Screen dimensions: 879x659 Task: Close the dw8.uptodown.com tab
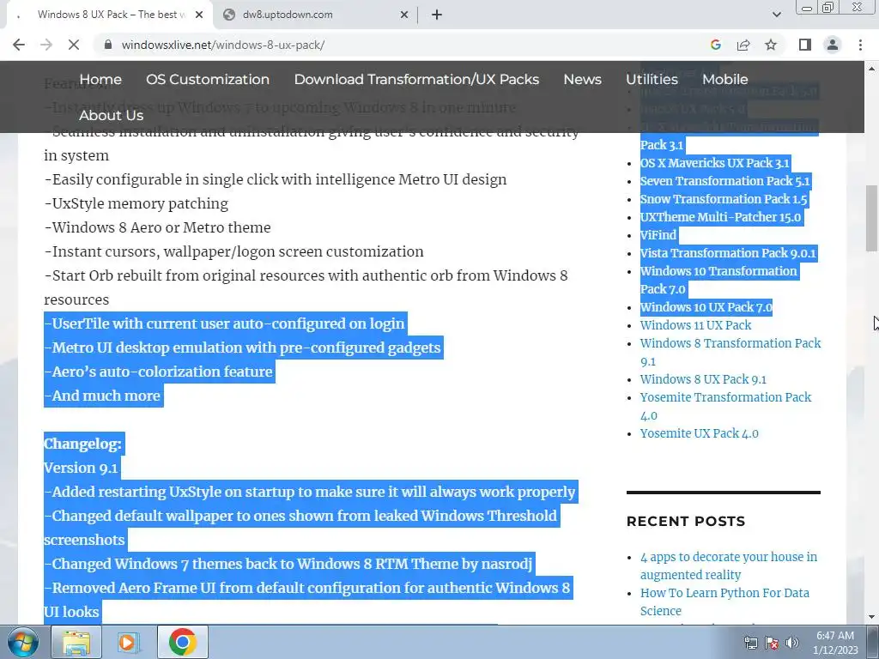403,15
